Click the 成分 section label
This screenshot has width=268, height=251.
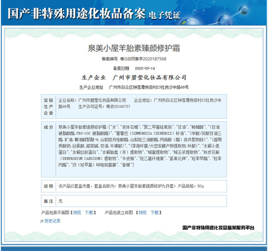click(48, 127)
